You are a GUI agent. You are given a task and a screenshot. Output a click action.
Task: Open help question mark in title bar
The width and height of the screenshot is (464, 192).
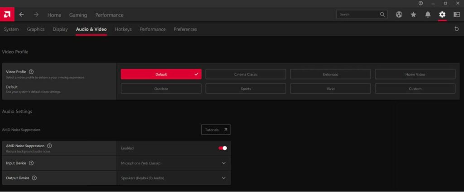pos(421,3)
